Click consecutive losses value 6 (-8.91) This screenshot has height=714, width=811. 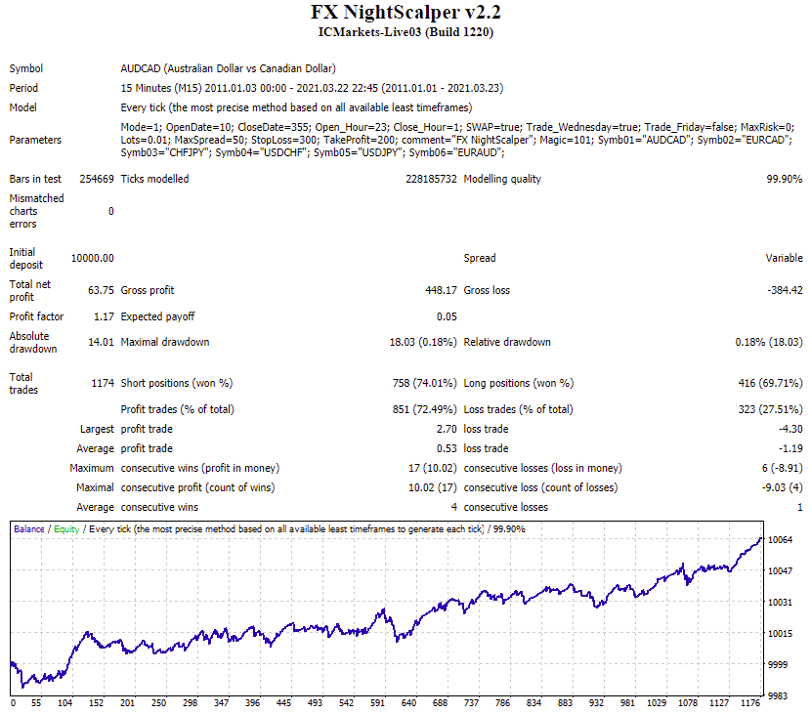(x=782, y=468)
